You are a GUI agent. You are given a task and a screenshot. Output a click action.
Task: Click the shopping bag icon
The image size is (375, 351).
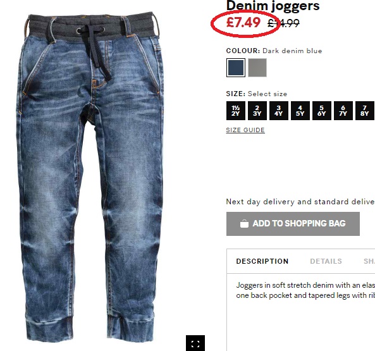coord(244,223)
